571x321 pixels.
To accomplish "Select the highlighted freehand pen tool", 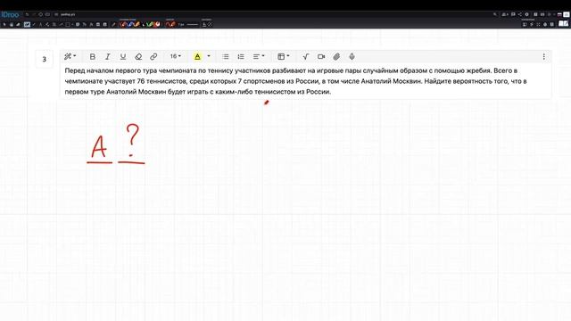I will tap(27, 24).
